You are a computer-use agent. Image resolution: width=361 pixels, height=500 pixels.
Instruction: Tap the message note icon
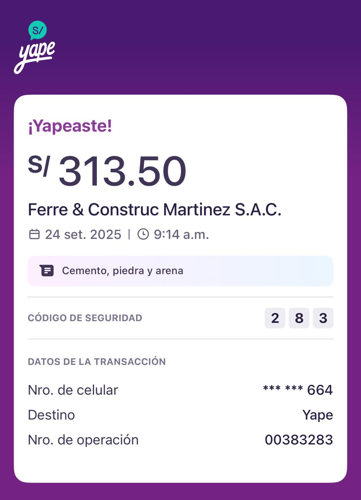(x=46, y=271)
